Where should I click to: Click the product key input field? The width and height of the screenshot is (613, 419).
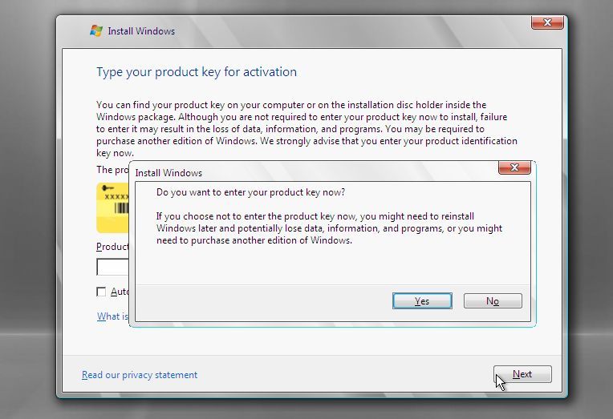pos(112,267)
